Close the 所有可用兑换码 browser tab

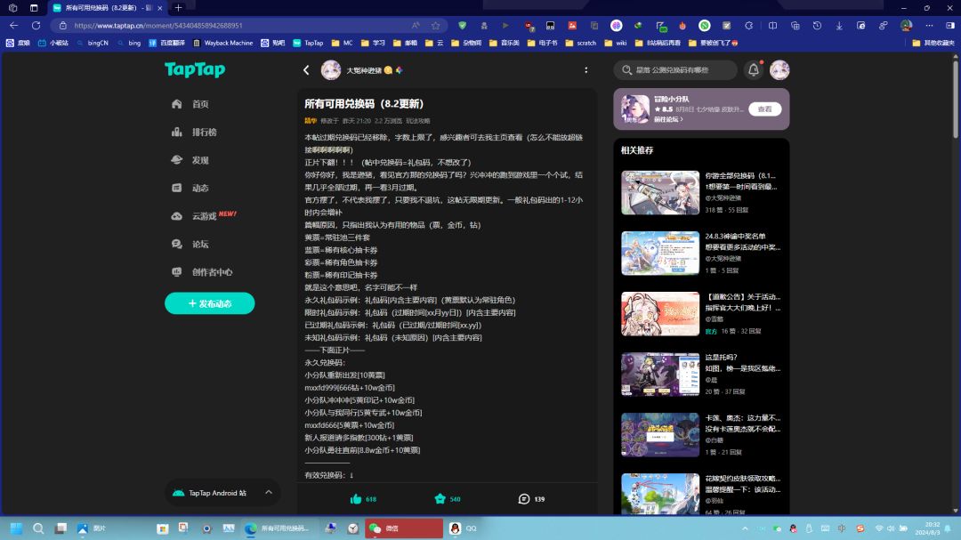pos(160,8)
